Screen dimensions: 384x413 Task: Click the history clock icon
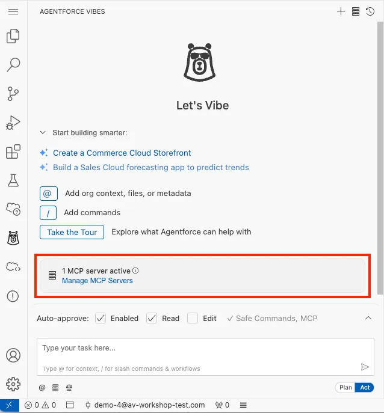click(370, 11)
